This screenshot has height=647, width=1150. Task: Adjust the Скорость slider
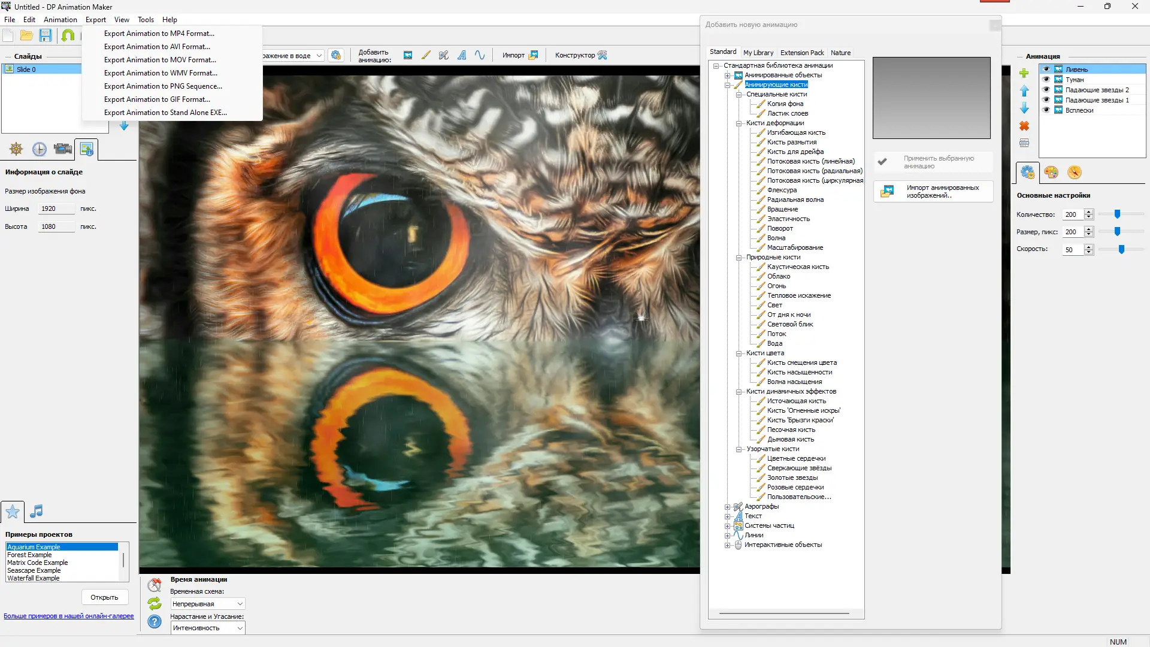[1121, 249]
